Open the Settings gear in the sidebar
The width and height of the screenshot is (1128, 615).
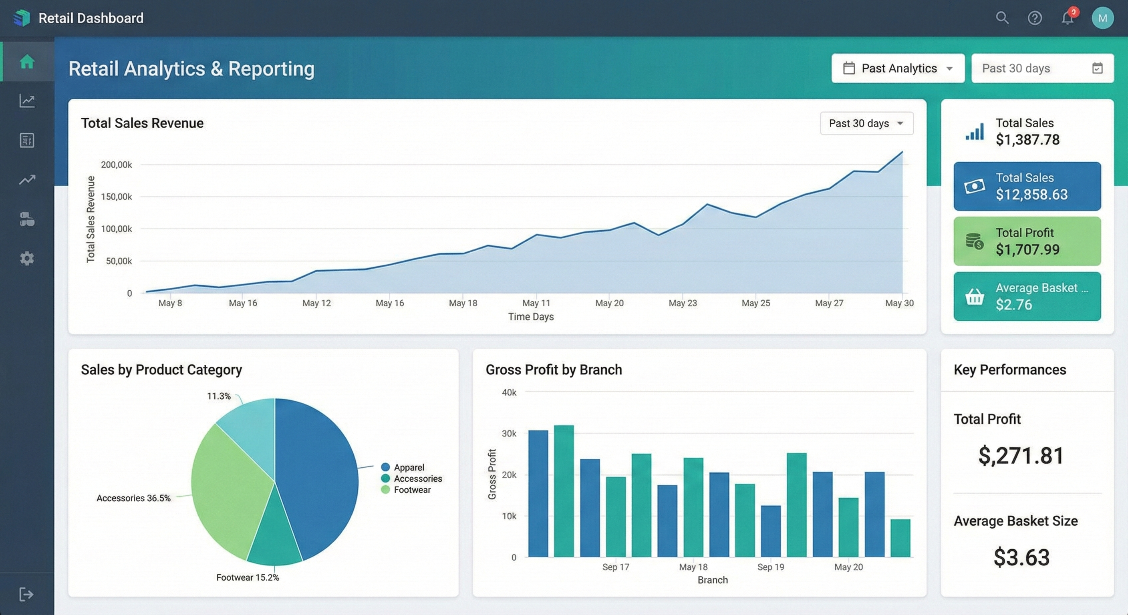(26, 258)
